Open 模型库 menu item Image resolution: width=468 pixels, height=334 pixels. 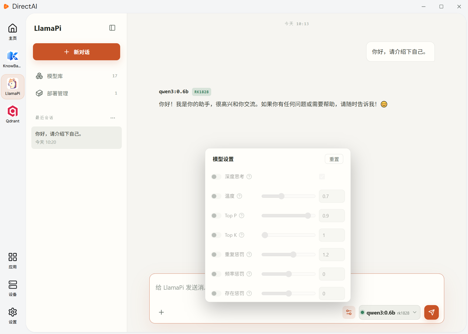click(x=76, y=76)
